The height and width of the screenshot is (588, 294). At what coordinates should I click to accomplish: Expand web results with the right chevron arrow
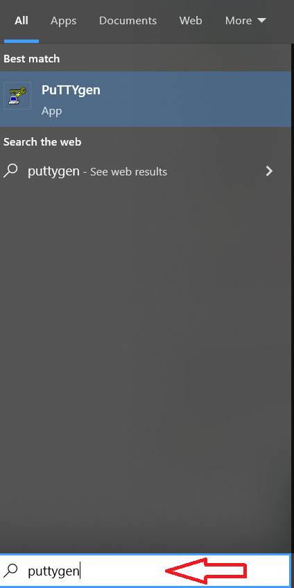269,171
